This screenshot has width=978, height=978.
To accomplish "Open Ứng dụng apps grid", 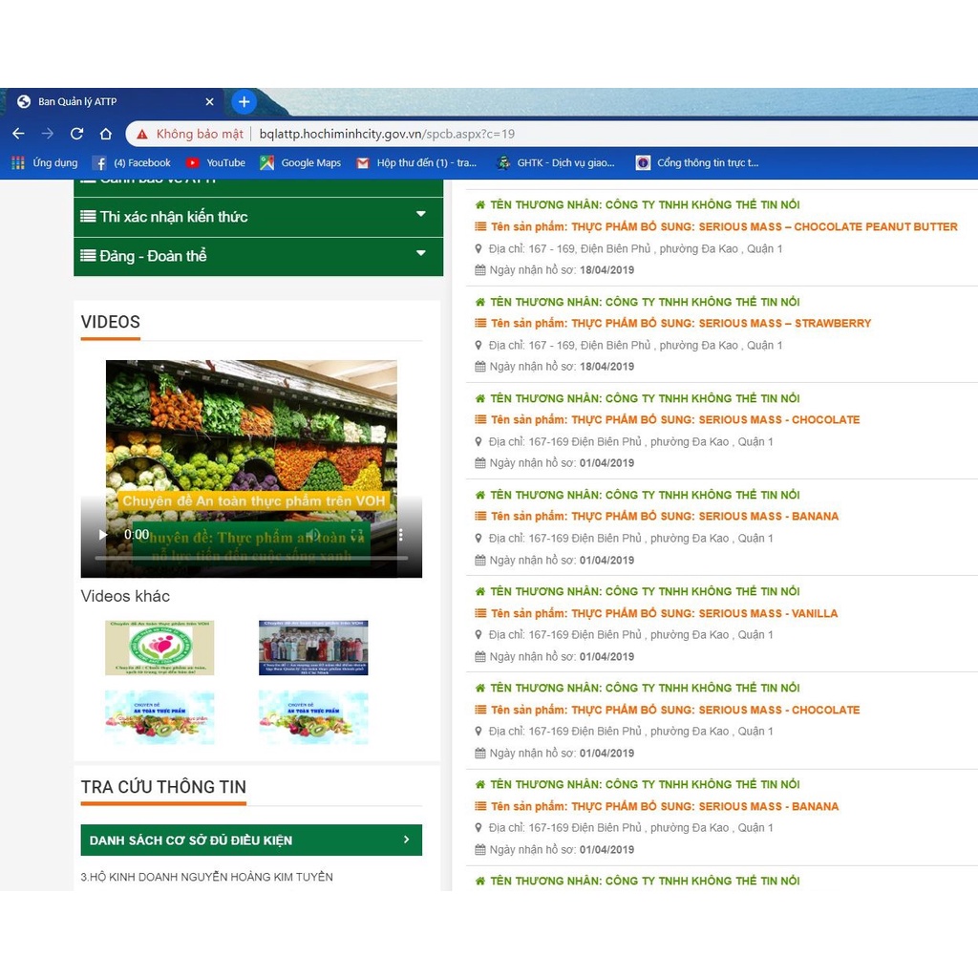I will tap(45, 163).
